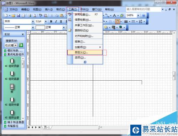Select the 组块顶部 chip shape
The image size is (178, 136).
(12, 63)
